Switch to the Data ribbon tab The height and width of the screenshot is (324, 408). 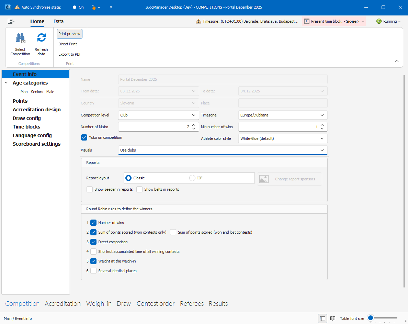tap(58, 21)
